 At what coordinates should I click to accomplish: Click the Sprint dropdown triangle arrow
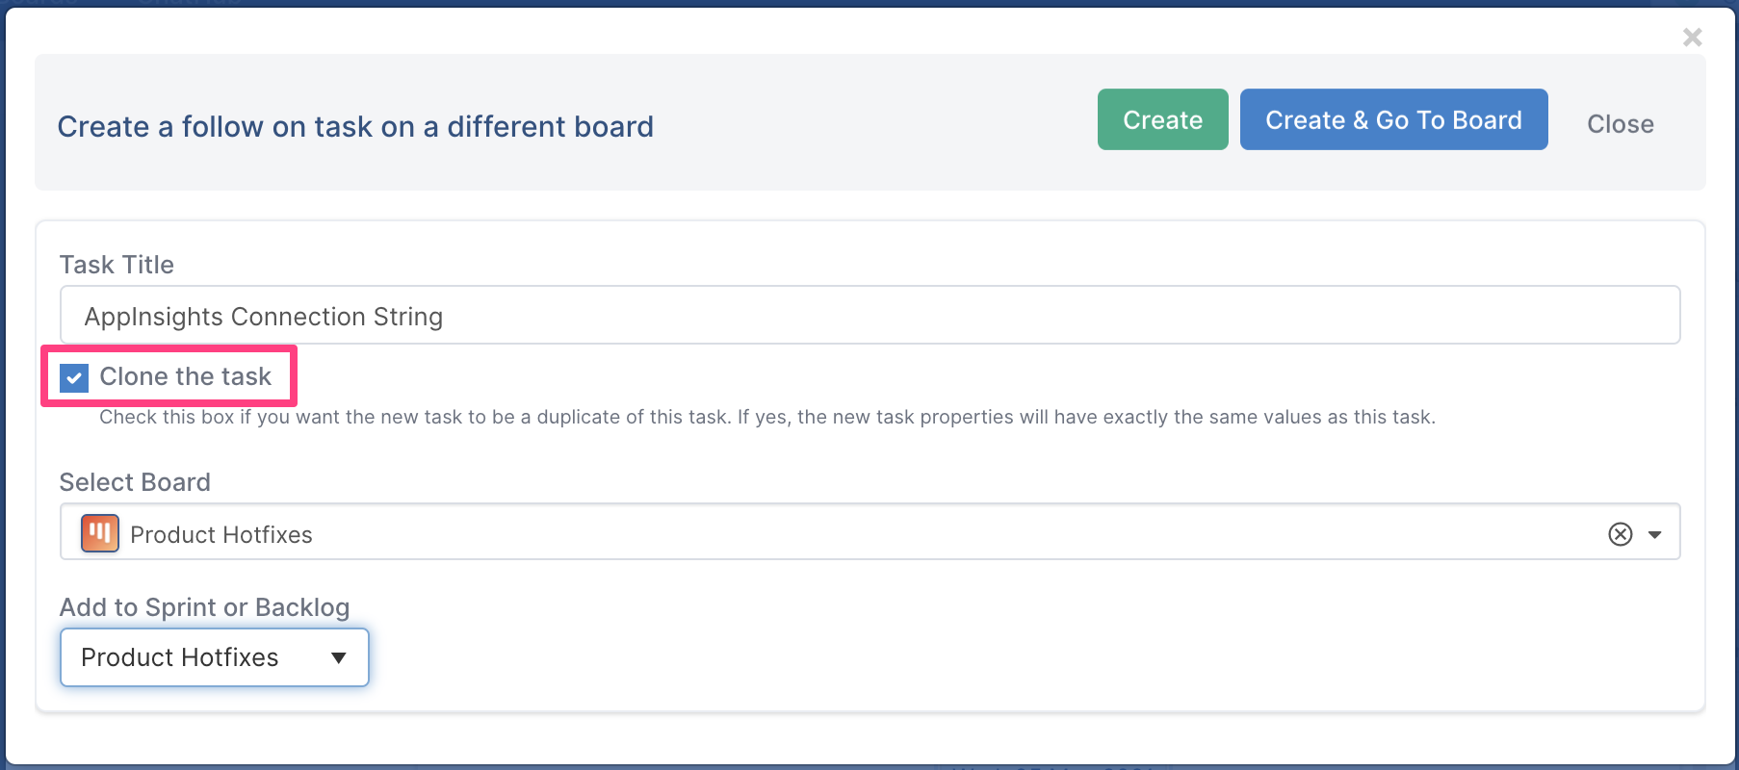pyautogui.click(x=339, y=658)
